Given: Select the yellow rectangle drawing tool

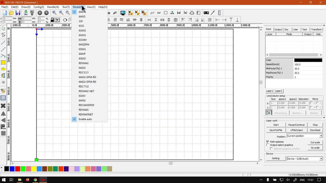Looking at the screenshot, I should pos(3,63).
